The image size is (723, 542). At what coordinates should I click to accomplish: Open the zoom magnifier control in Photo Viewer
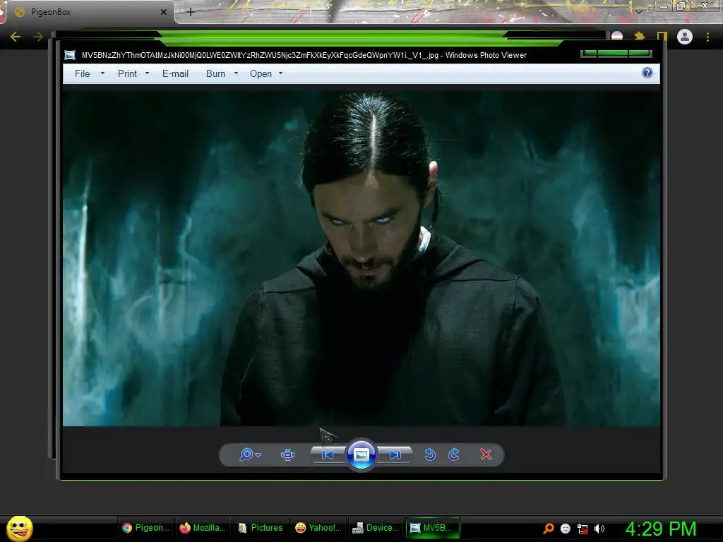coord(246,454)
